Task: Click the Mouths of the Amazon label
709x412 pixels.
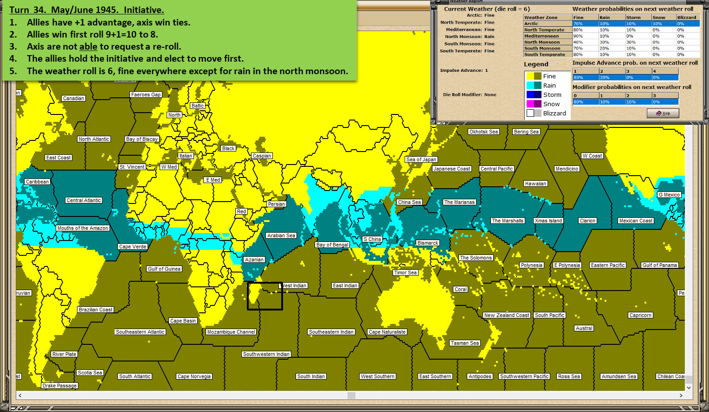Action: 83,228
